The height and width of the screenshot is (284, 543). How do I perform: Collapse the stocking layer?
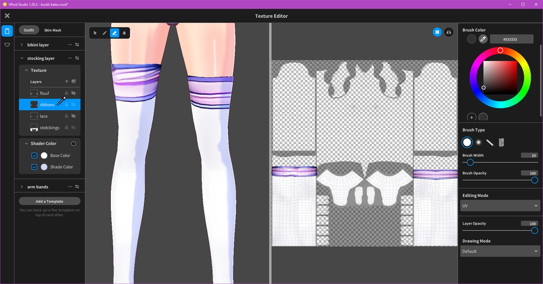[x=22, y=58]
